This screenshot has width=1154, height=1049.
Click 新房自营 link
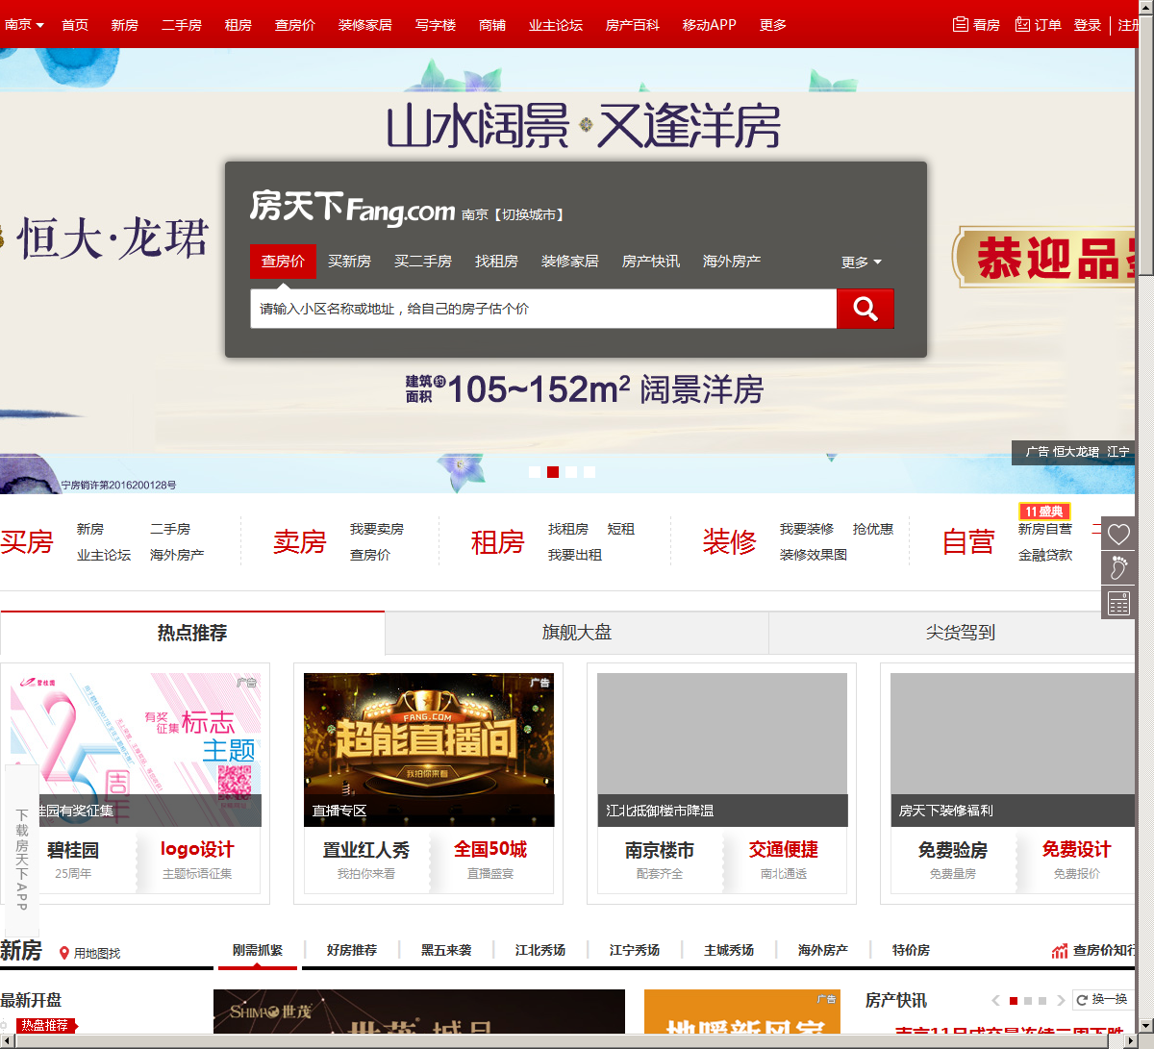(1045, 530)
